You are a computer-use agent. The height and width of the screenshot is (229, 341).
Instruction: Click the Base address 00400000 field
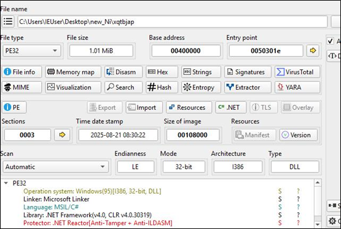pos(186,50)
